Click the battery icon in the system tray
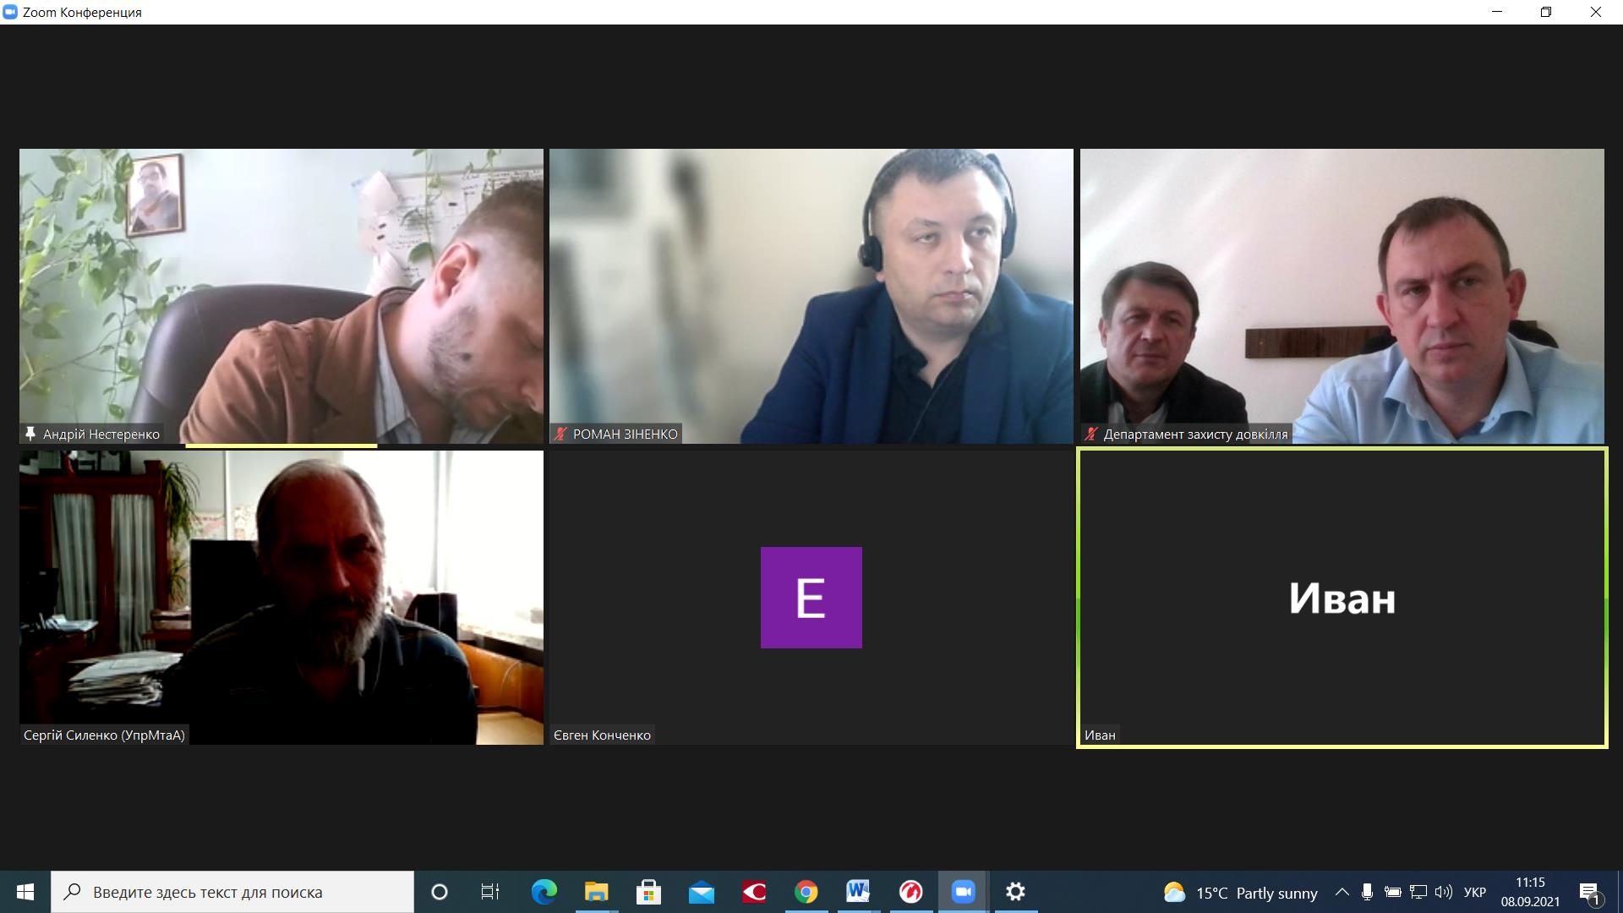This screenshot has width=1623, height=913. [1393, 892]
